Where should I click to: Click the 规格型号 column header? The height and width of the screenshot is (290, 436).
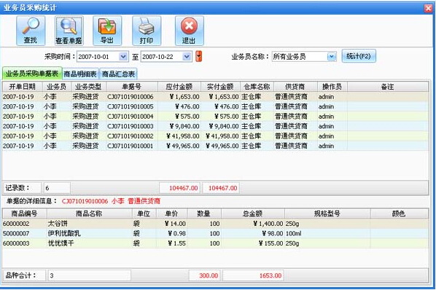pyautogui.click(x=327, y=213)
